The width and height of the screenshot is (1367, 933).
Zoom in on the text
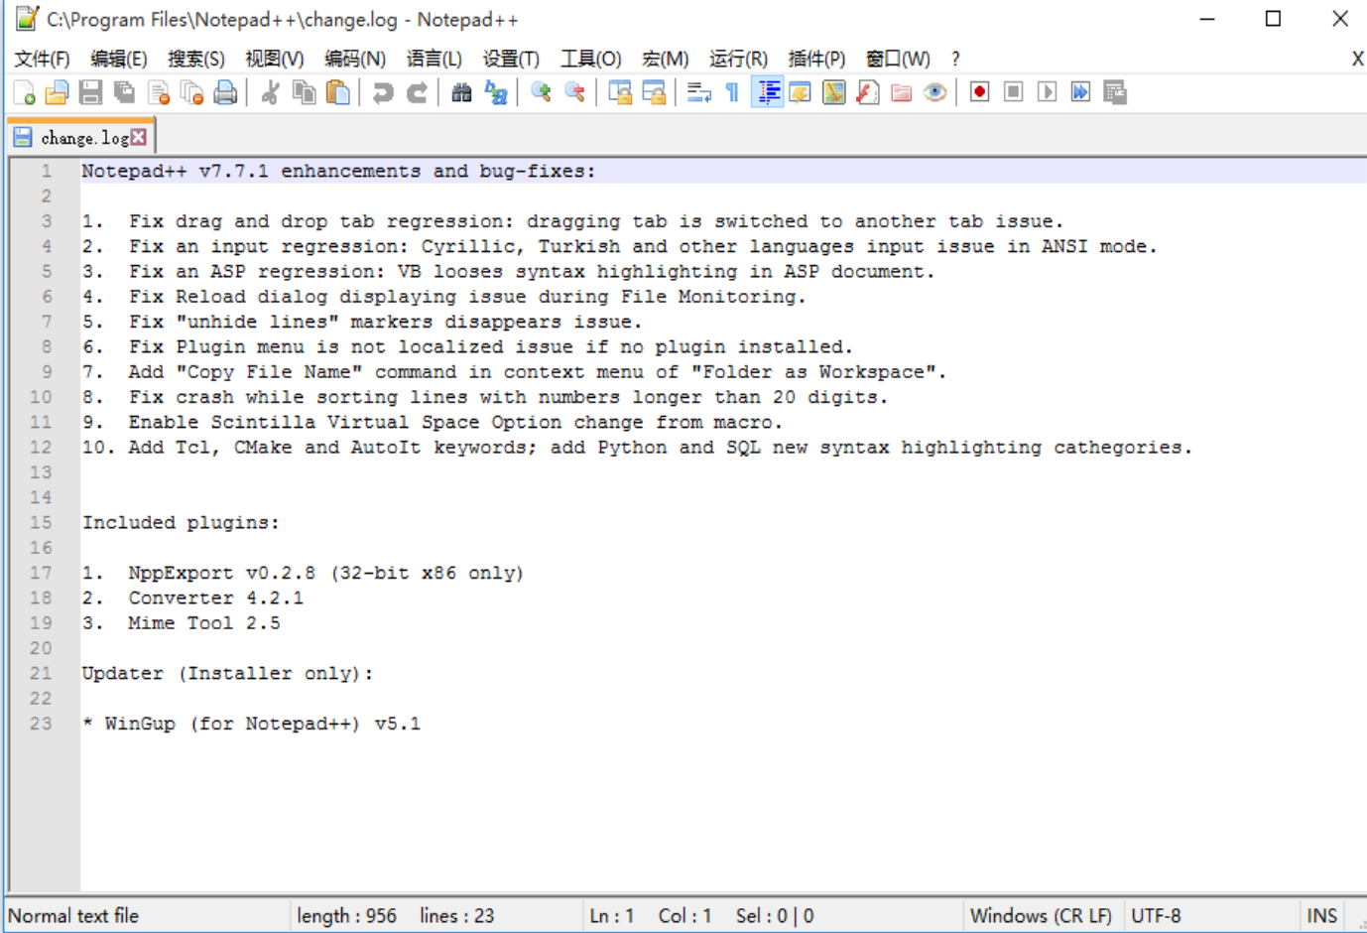click(541, 93)
